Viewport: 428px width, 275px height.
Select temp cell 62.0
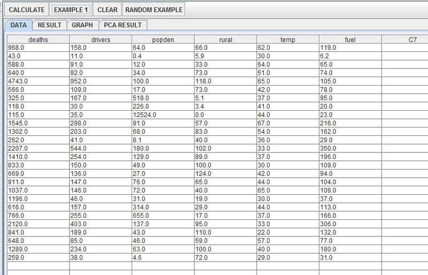pos(288,48)
